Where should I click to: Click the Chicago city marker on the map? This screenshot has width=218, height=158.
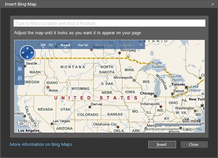155,96
